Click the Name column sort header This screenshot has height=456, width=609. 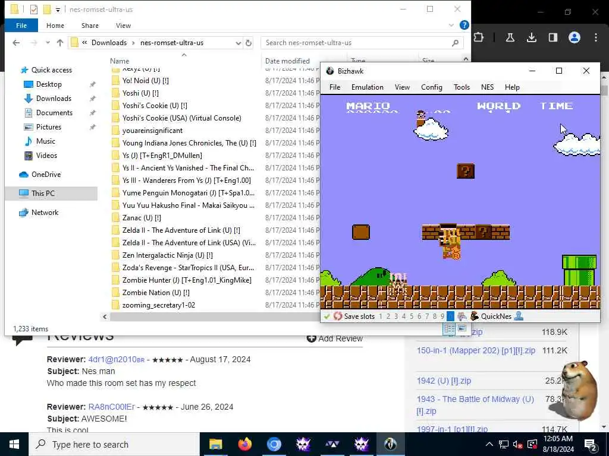(119, 61)
